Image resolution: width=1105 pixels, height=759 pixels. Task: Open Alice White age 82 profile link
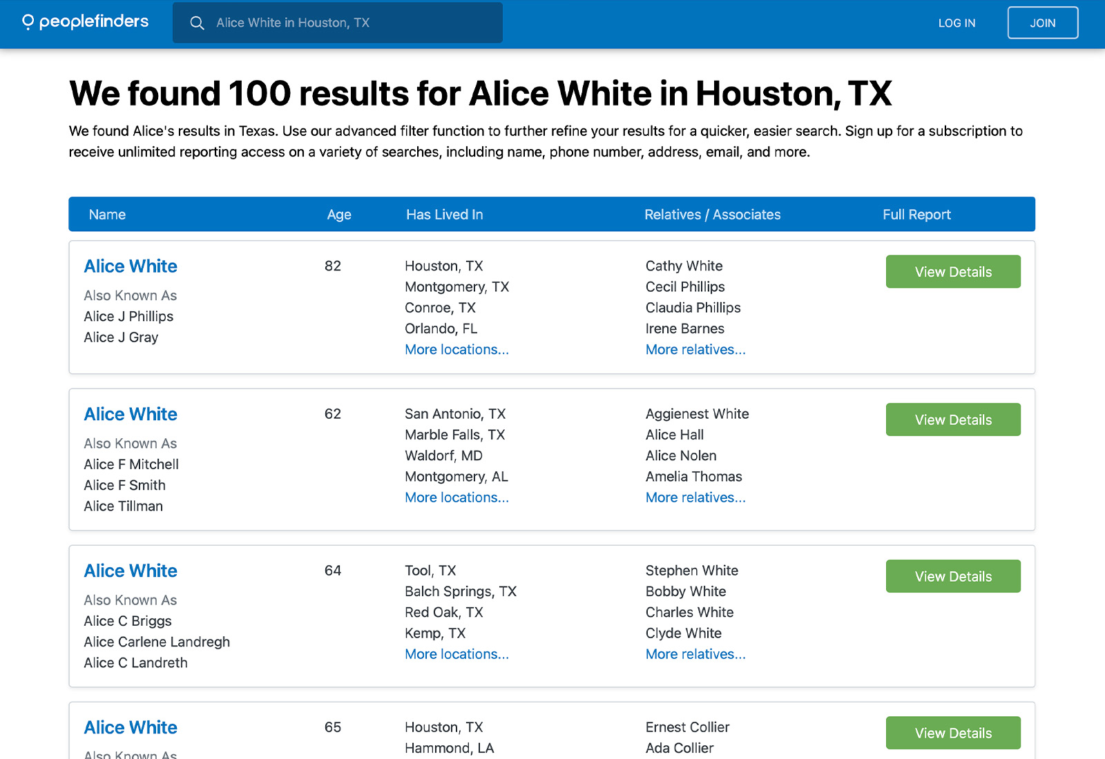tap(131, 266)
